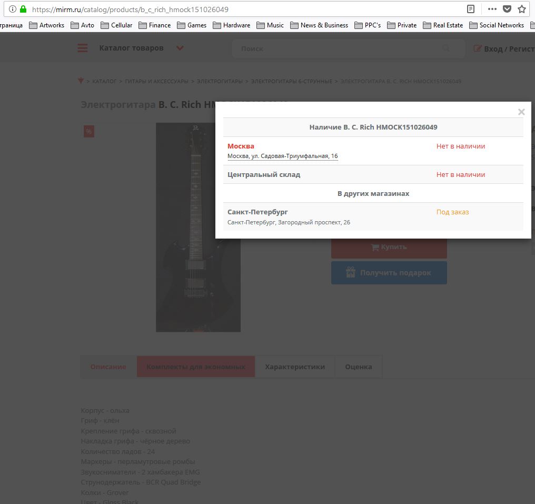The image size is (535, 504).
Task: Expand the Каталог товаров chevron
Action: (x=180, y=48)
